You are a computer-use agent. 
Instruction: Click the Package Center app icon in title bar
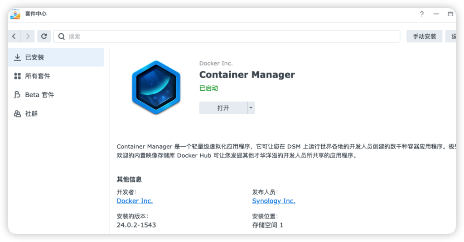point(15,14)
